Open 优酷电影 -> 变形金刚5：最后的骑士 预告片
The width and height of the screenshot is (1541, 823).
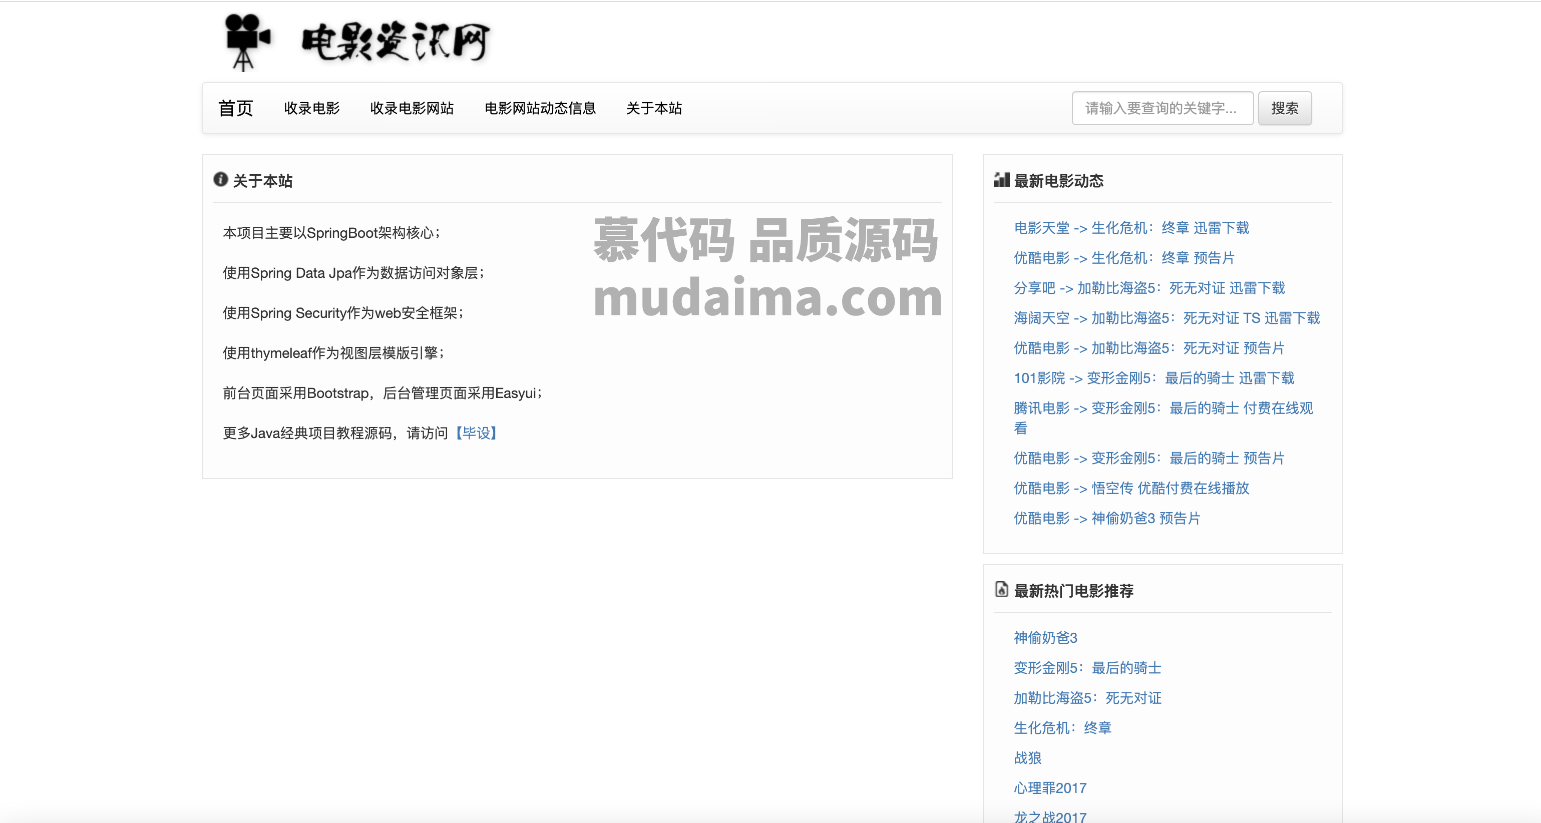click(1149, 458)
